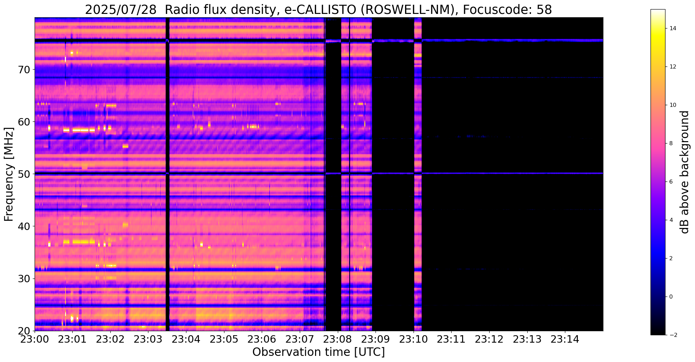This screenshot has height=362, width=695.
Task: Click the 23:11 time tick label
Action: (451, 339)
